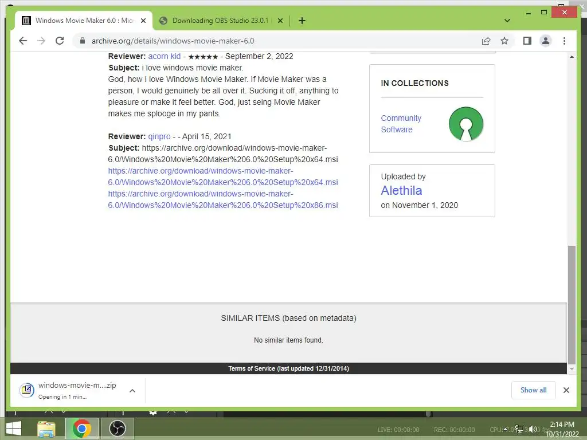Open the Setup x64.msi download link

pyautogui.click(x=223, y=176)
